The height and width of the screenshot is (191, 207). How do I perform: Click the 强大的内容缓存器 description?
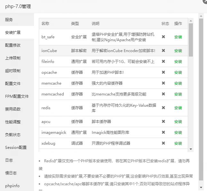pos(107,83)
